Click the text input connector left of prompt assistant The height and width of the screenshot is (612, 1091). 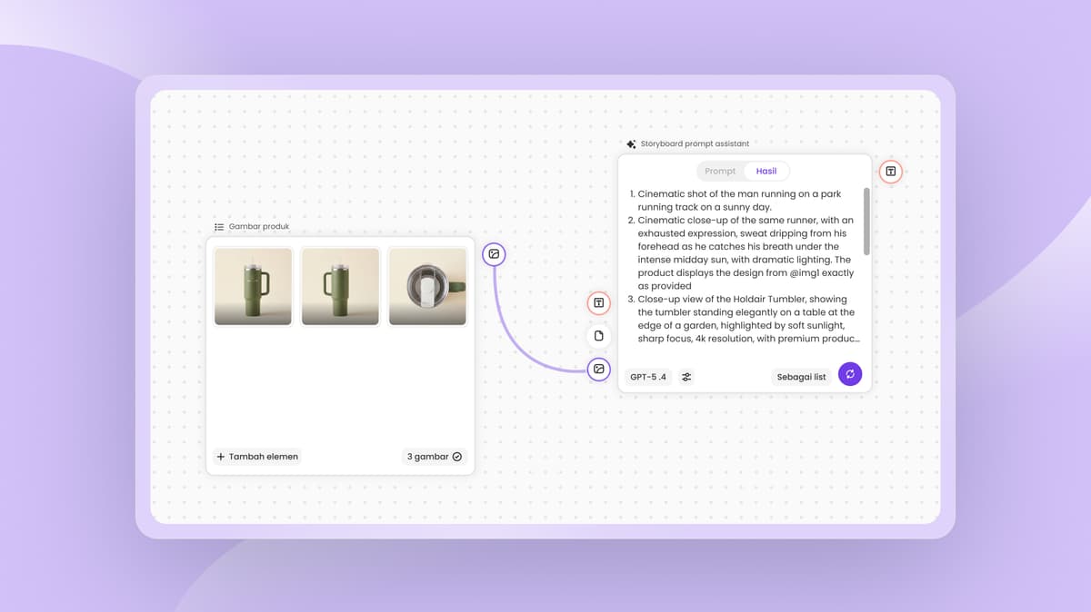point(598,302)
